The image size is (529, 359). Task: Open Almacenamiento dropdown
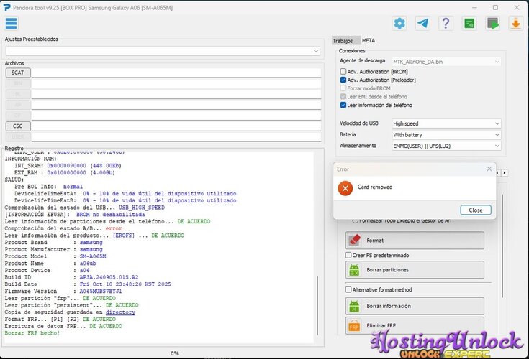point(446,146)
